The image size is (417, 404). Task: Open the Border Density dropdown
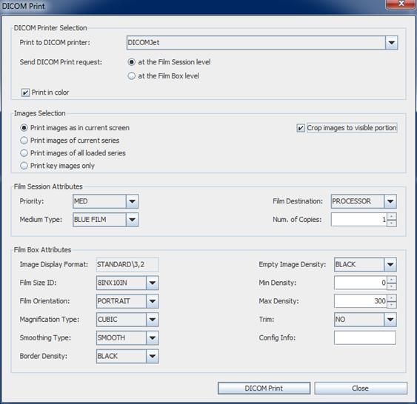(x=153, y=356)
